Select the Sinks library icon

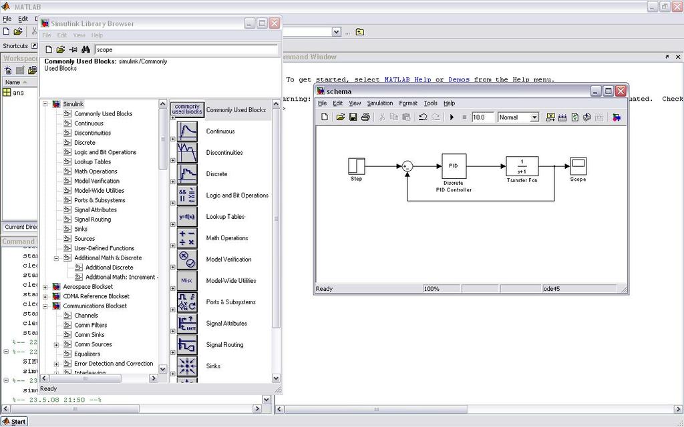[187, 366]
